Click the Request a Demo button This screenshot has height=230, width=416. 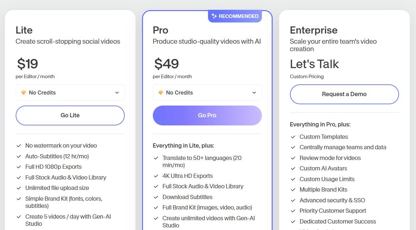344,94
